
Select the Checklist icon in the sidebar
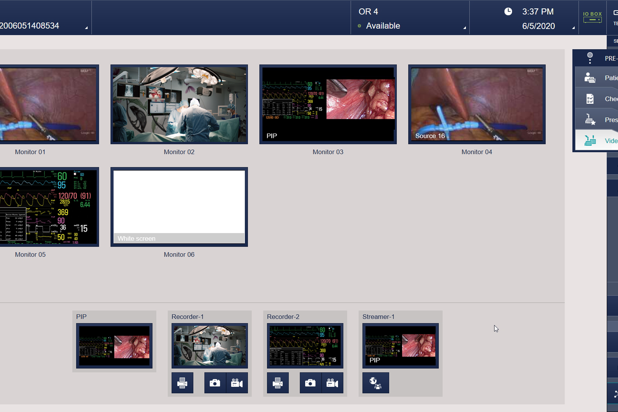pos(590,98)
